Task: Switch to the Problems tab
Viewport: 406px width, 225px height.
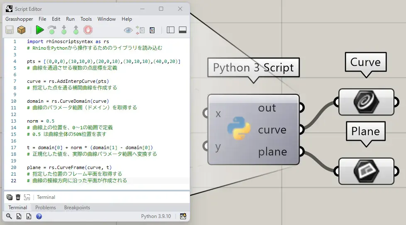Action: [46, 208]
